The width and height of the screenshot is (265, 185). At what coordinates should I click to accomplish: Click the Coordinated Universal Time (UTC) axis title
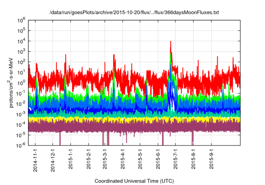click(134, 181)
